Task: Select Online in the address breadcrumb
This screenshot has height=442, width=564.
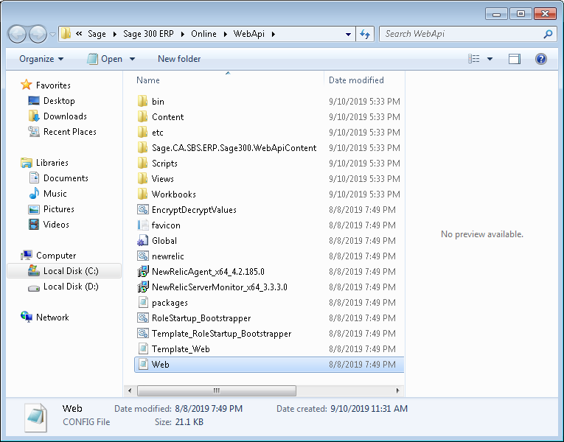Action: (203, 34)
